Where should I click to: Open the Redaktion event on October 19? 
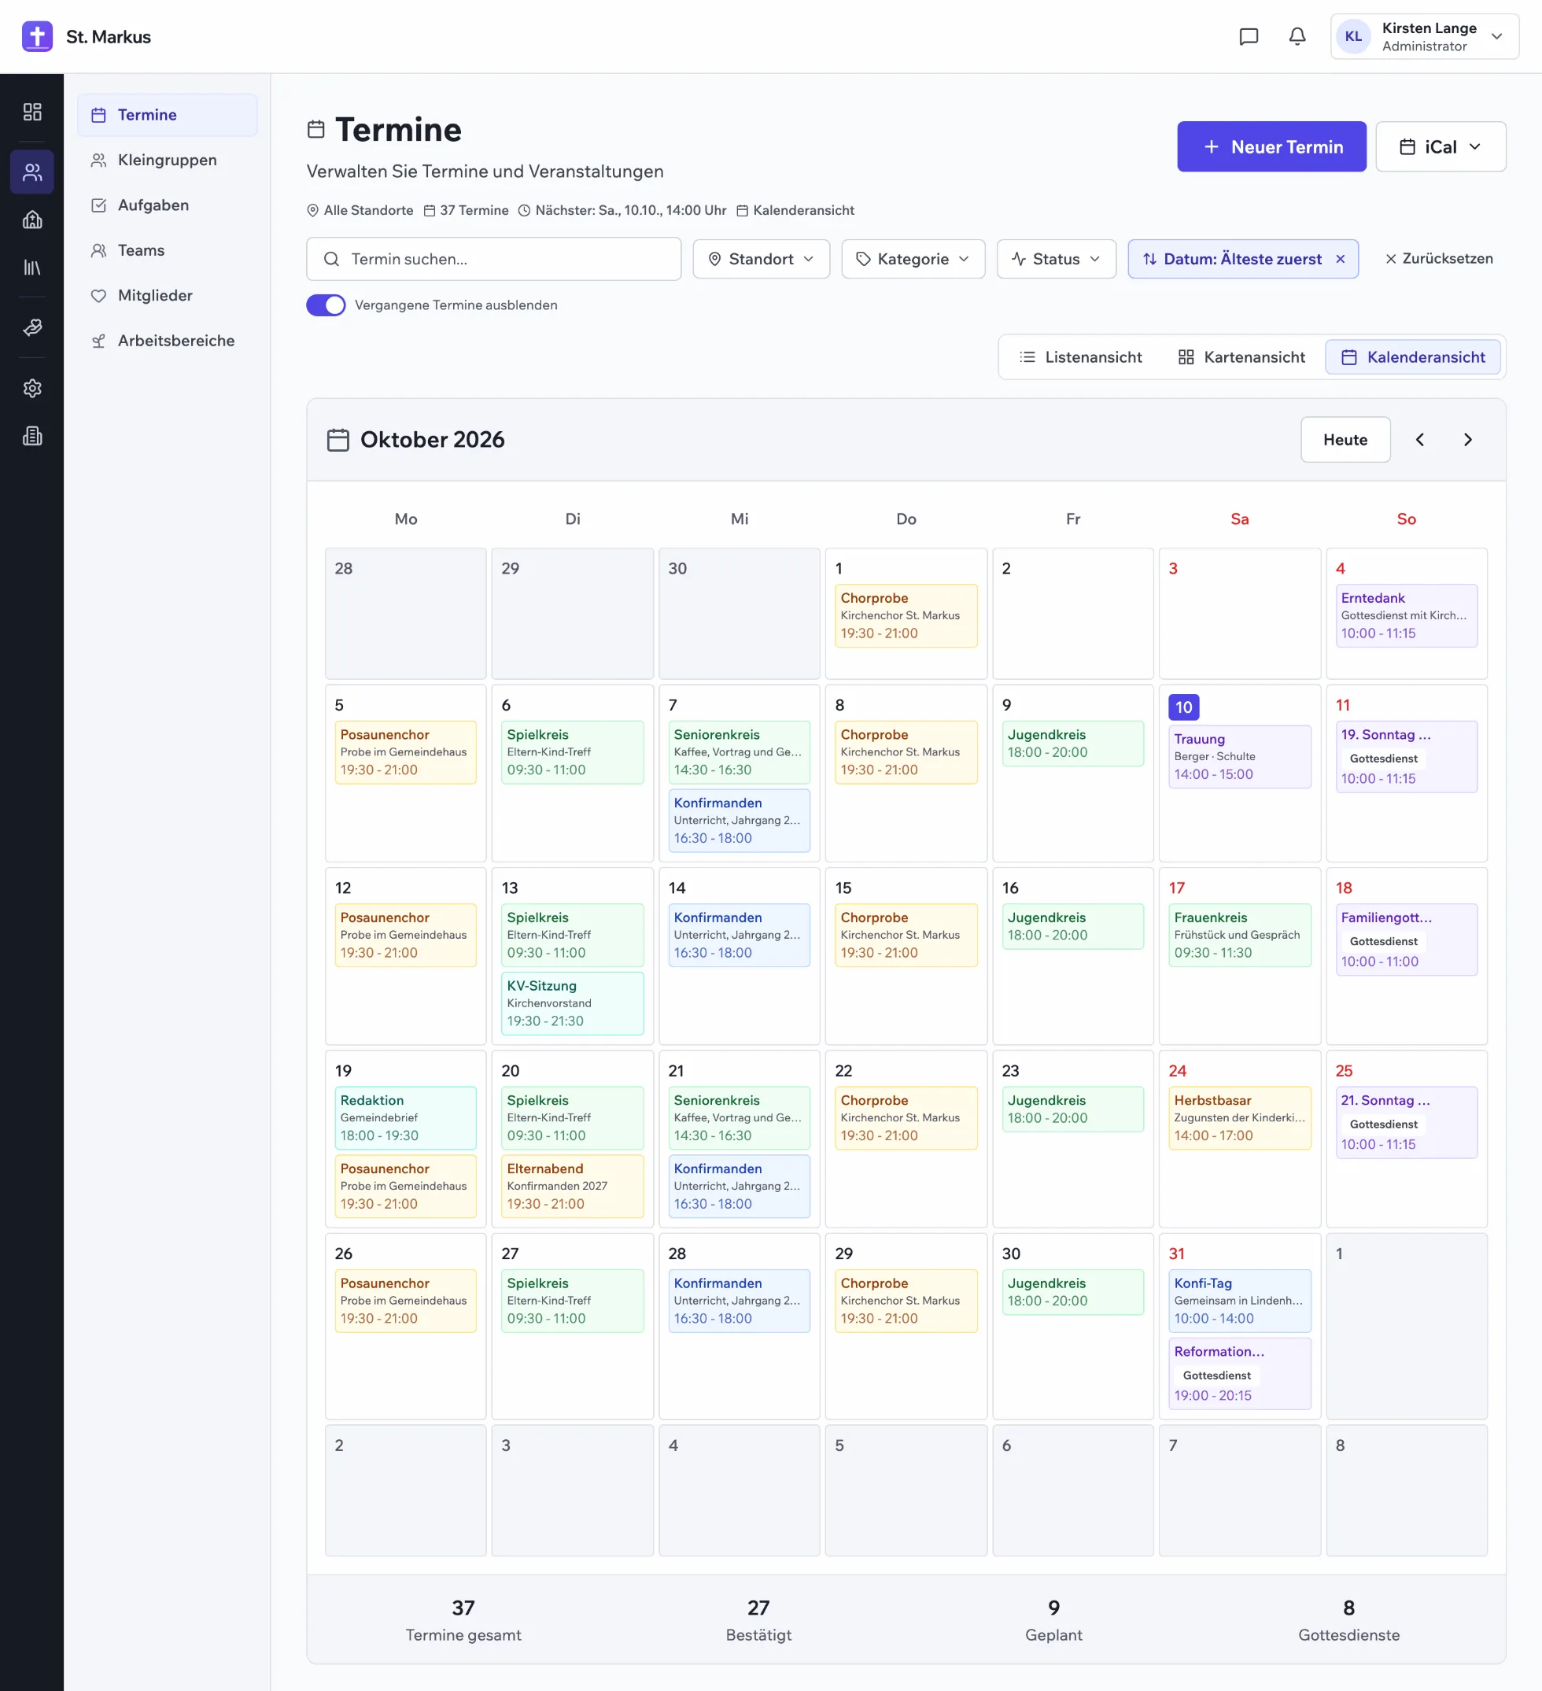405,1118
